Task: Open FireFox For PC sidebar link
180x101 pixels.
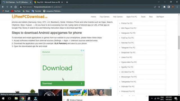Action: click(127, 38)
